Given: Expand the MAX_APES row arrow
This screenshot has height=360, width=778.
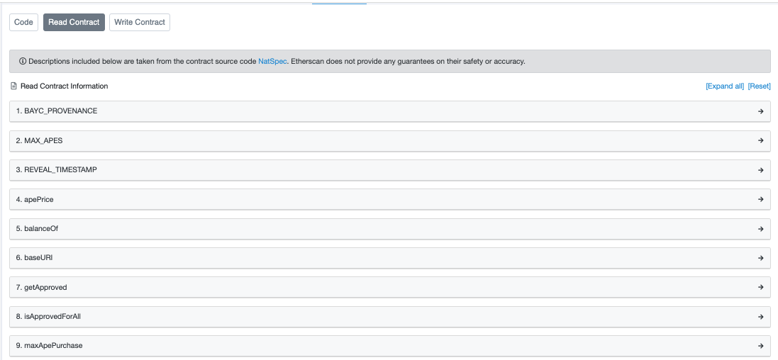Looking at the screenshot, I should click(x=761, y=141).
